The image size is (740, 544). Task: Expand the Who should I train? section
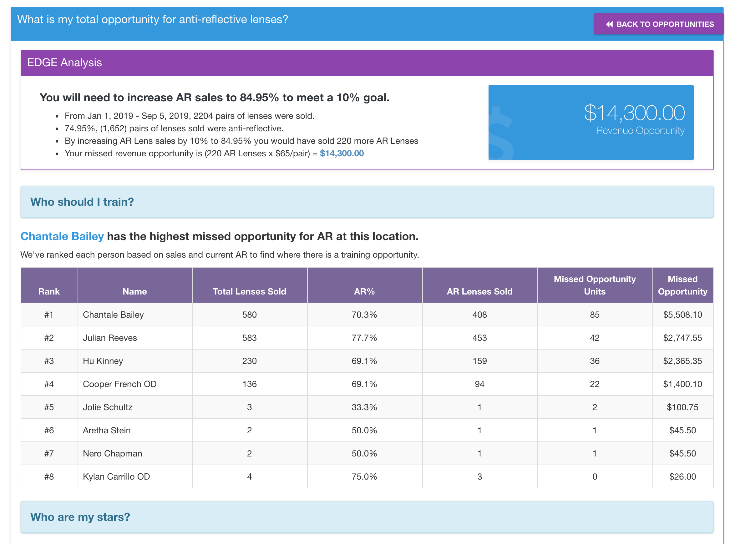point(367,202)
